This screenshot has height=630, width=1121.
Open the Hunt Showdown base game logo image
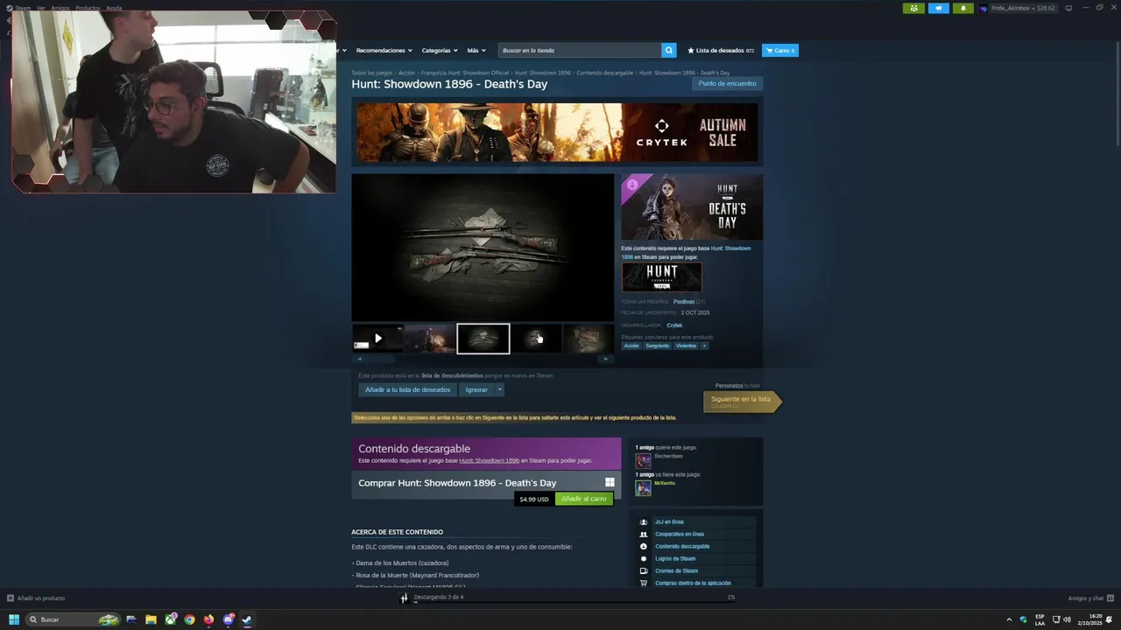tap(661, 277)
